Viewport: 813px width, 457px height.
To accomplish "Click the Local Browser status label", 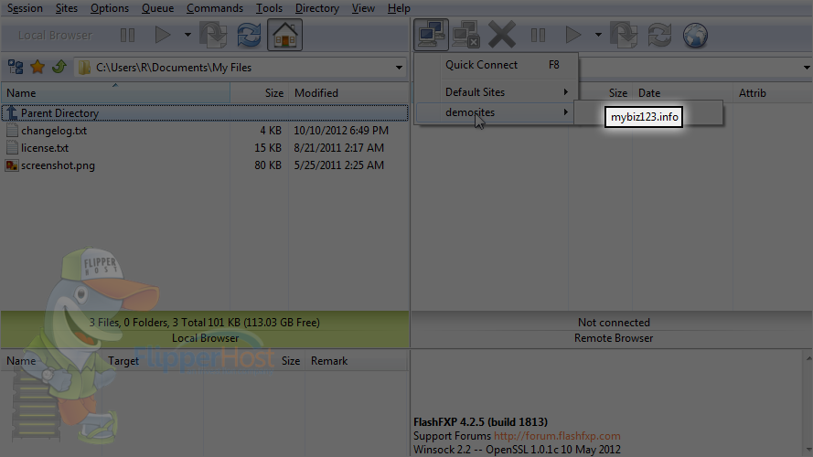I will (x=206, y=338).
